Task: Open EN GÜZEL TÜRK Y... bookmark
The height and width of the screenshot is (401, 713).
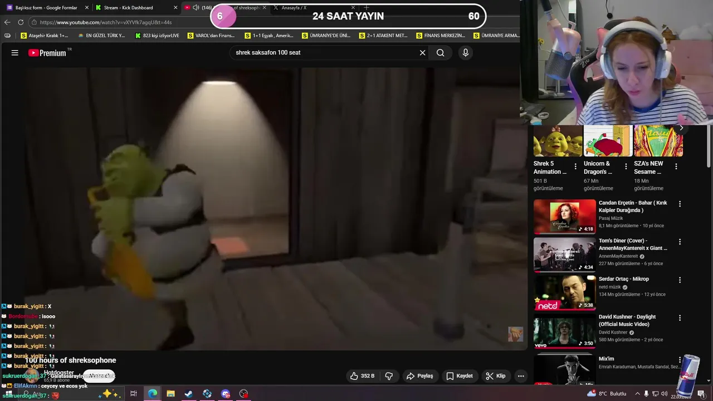Action: coord(101,36)
